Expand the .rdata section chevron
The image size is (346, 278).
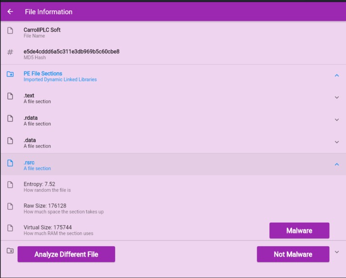[337, 120]
